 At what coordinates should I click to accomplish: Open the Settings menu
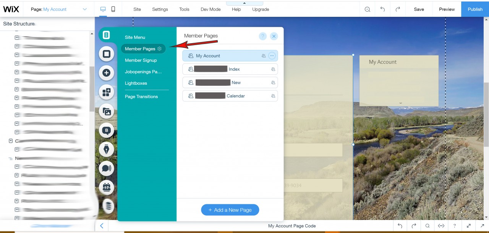pyautogui.click(x=160, y=9)
